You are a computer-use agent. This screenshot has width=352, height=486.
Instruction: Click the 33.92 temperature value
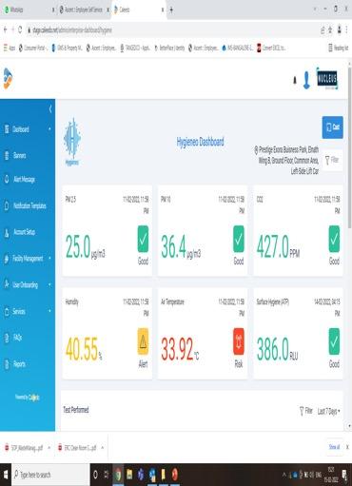(x=177, y=349)
